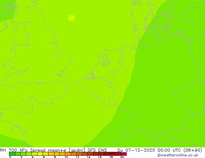Select the amber legend swatch above label 8
The image size is (205, 158).
(57, 154)
